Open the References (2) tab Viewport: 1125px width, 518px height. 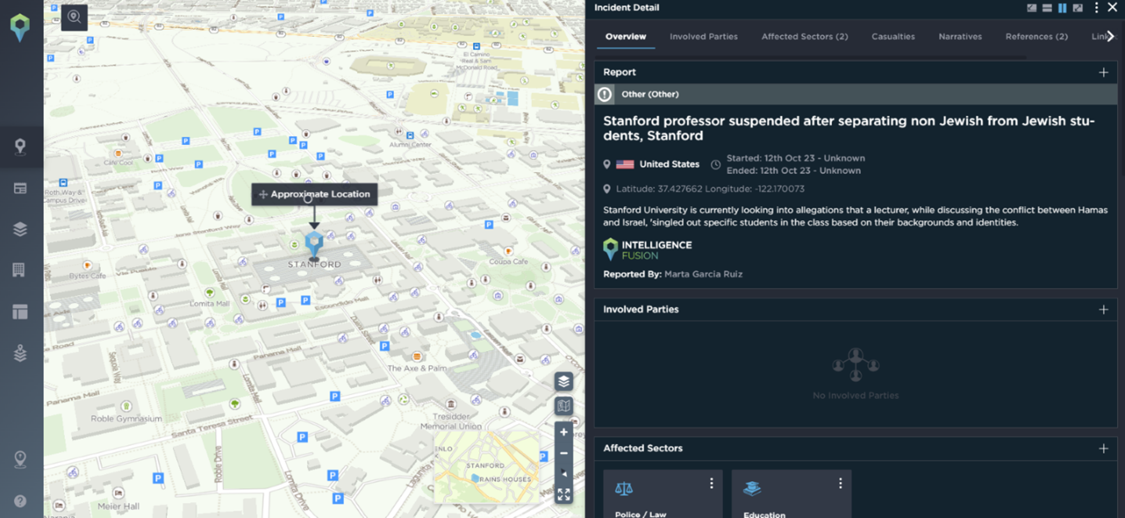1036,36
